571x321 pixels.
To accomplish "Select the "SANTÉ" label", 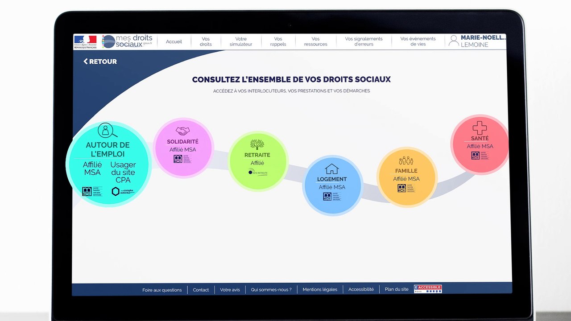I will click(x=480, y=139).
